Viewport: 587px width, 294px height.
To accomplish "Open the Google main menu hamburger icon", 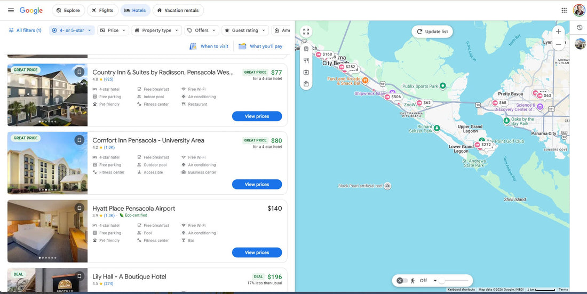I will click(11, 11).
